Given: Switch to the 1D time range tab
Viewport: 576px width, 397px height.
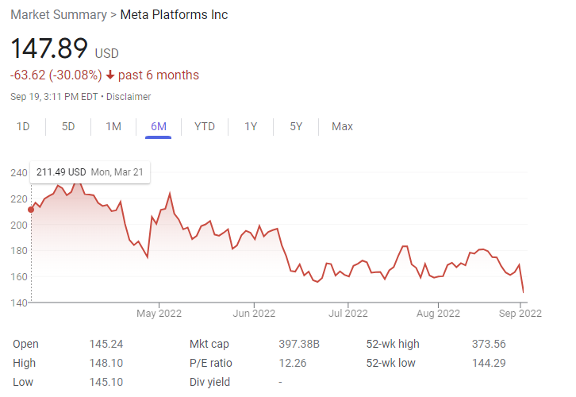Looking at the screenshot, I should coord(23,126).
